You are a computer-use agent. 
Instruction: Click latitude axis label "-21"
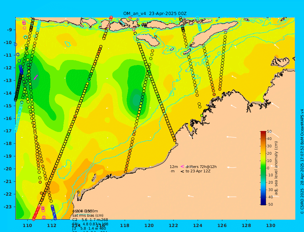[x=8, y=182]
